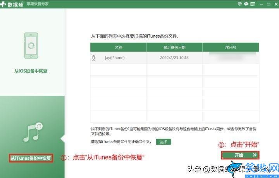Click backup date 2022/2/23 10:43
279x178 pixels.
pos(174,58)
